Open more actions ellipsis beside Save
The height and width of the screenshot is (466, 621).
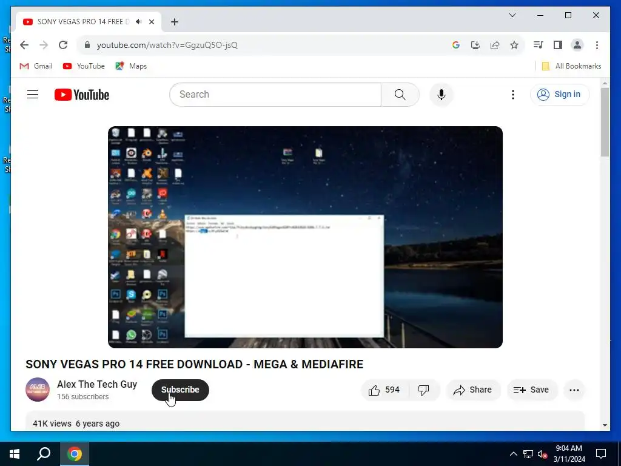point(574,390)
